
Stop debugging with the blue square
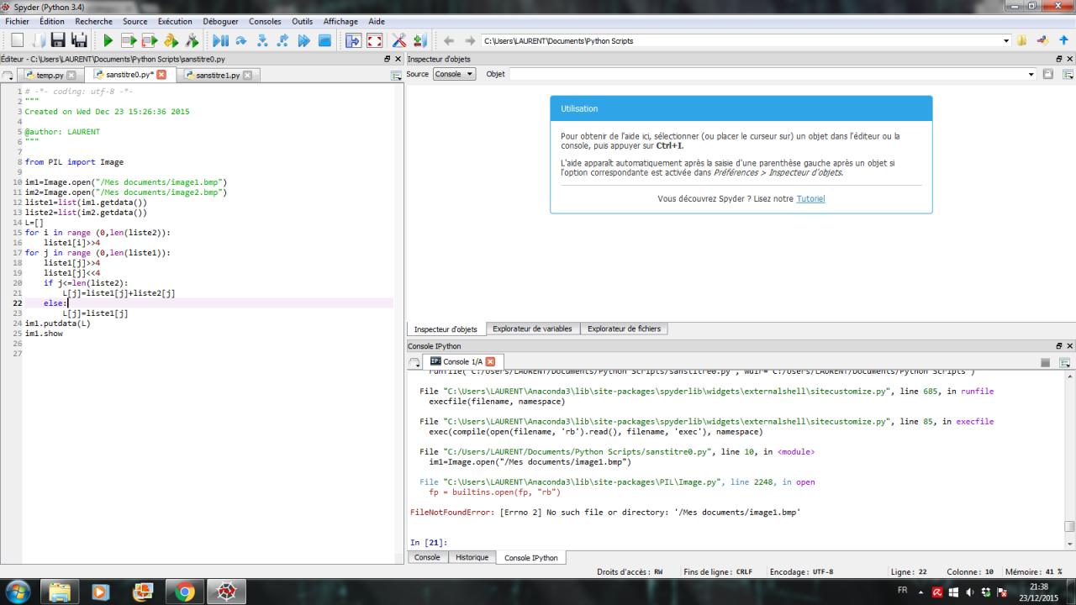point(324,40)
